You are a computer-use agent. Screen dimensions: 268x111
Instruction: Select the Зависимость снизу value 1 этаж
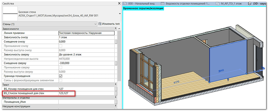coord(86,37)
